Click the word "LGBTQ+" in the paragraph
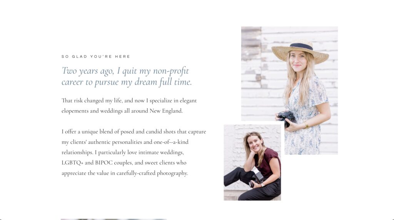The image size is (394, 220). [x=72, y=163]
